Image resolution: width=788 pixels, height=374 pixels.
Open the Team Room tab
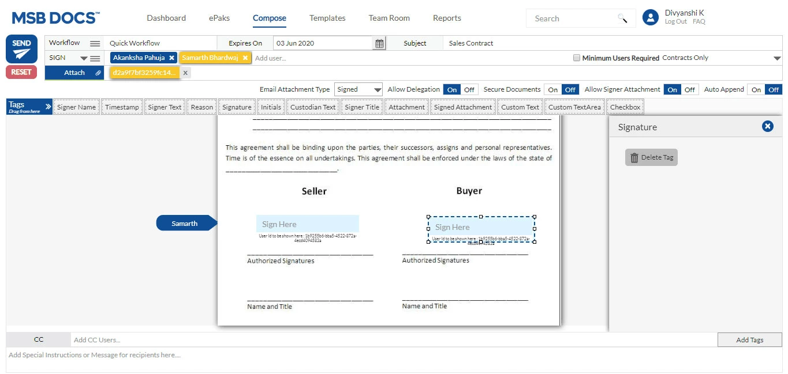coord(389,18)
